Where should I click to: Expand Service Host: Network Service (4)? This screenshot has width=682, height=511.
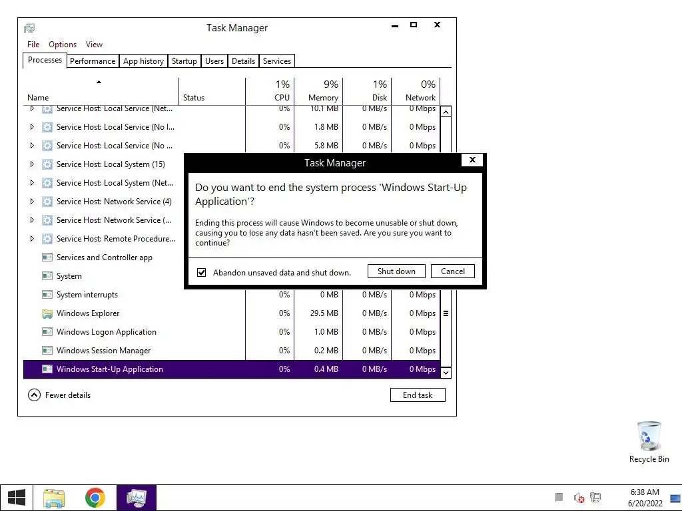click(32, 202)
